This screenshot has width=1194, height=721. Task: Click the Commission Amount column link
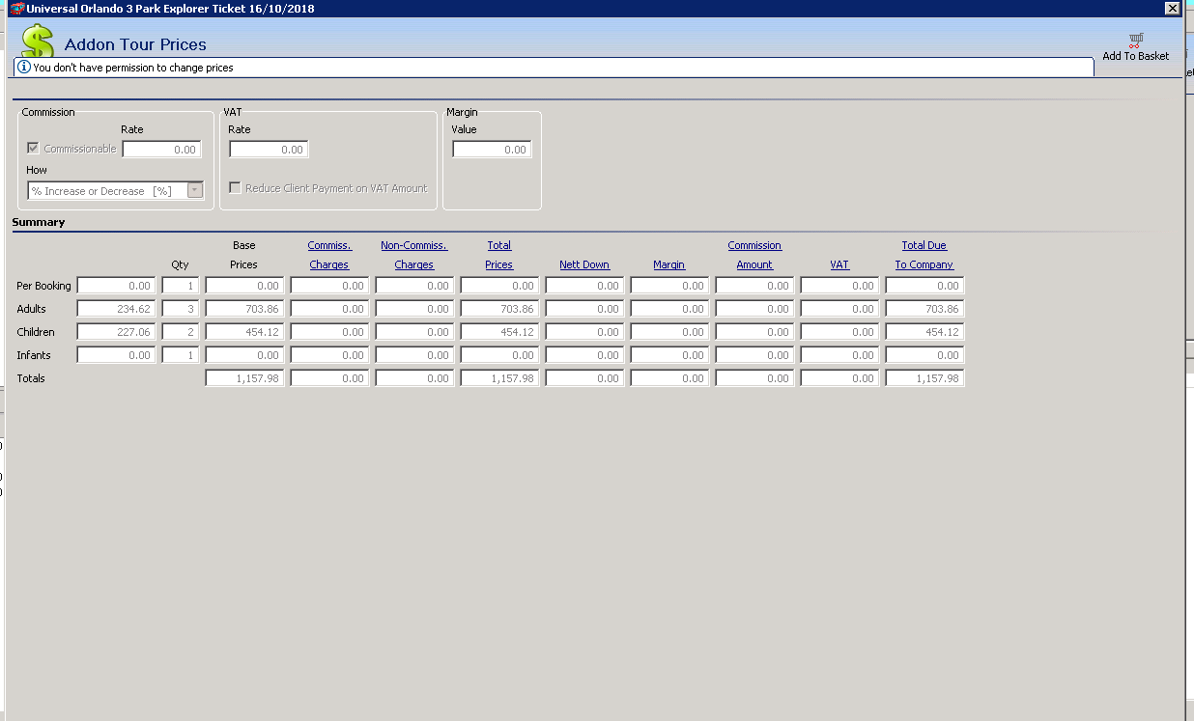754,255
